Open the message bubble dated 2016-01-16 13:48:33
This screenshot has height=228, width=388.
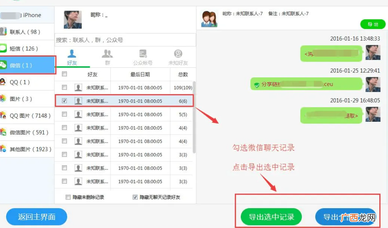331,53
